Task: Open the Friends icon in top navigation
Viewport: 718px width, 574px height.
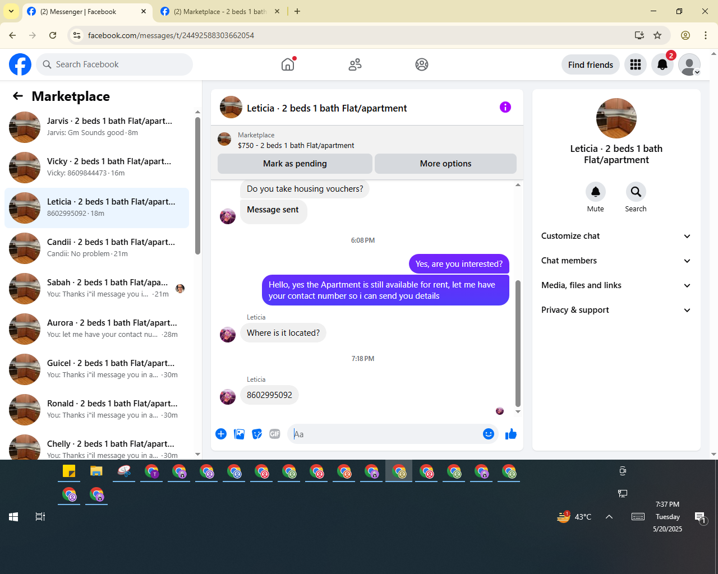Action: coord(355,64)
